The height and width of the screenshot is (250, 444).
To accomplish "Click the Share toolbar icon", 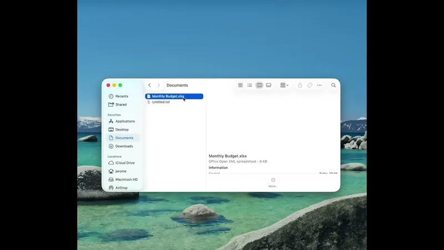I will click(300, 85).
